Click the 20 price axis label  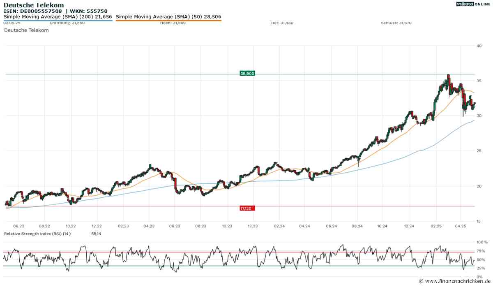click(479, 186)
